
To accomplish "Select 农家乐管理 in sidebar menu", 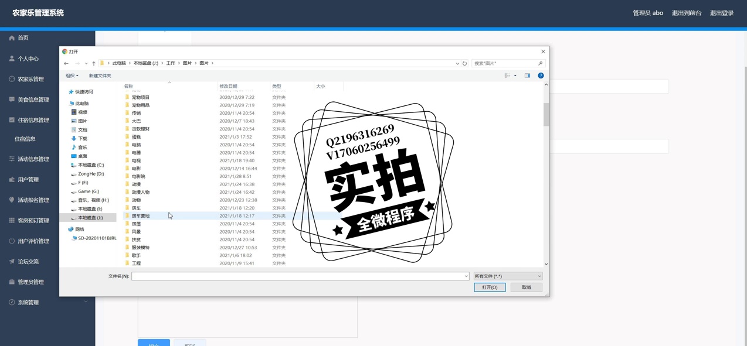I will [x=30, y=79].
